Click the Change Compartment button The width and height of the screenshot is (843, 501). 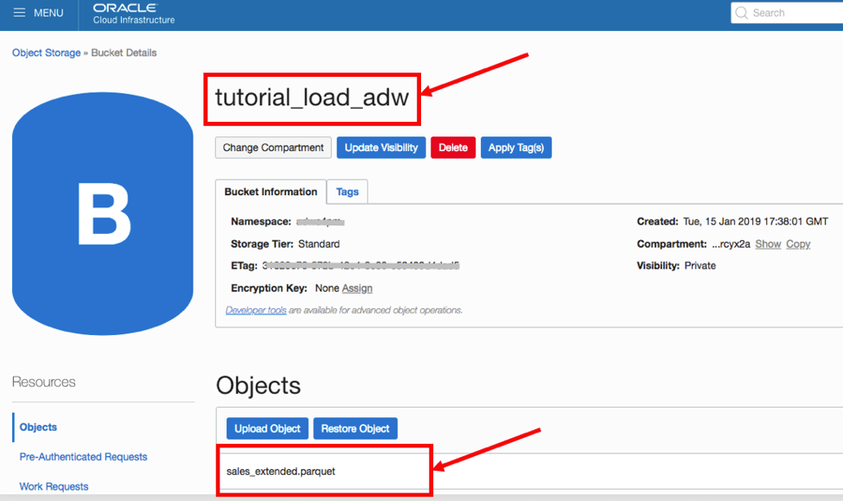point(272,147)
